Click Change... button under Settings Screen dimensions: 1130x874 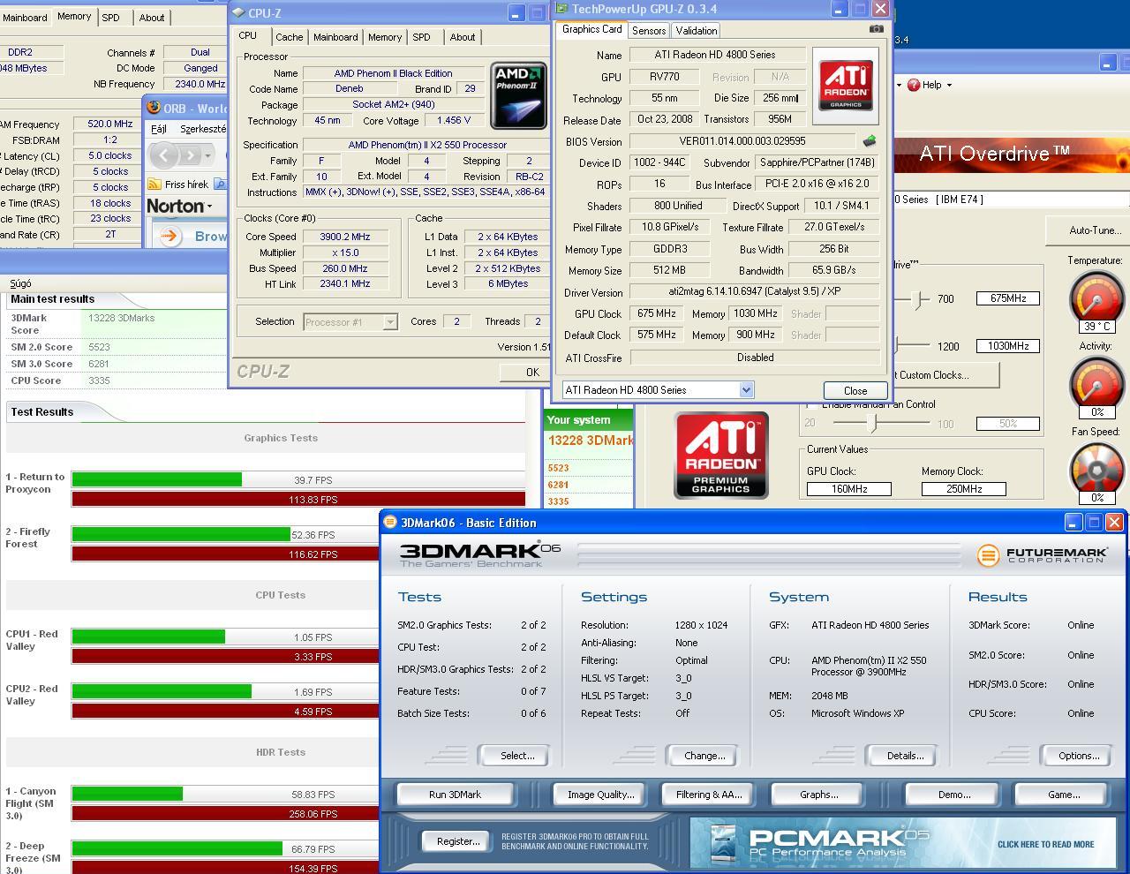point(704,756)
